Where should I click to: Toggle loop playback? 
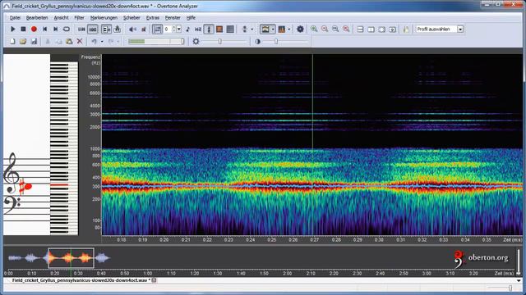(x=66, y=29)
